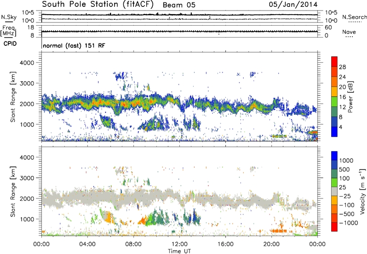Click the 'Slant Range [km]' label of power plot
Viewport: 367px width, 254px height.
pyautogui.click(x=13, y=97)
